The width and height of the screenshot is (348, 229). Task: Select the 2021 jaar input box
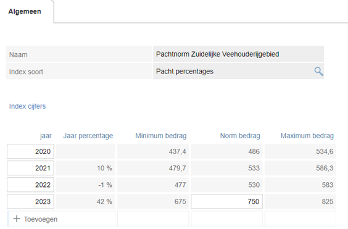pyautogui.click(x=30, y=168)
